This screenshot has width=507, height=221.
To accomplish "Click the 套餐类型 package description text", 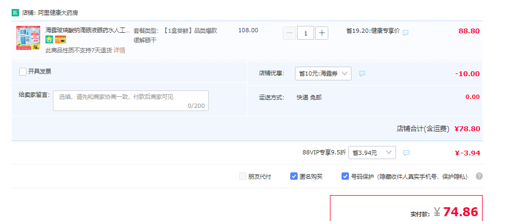I will tap(175, 35).
